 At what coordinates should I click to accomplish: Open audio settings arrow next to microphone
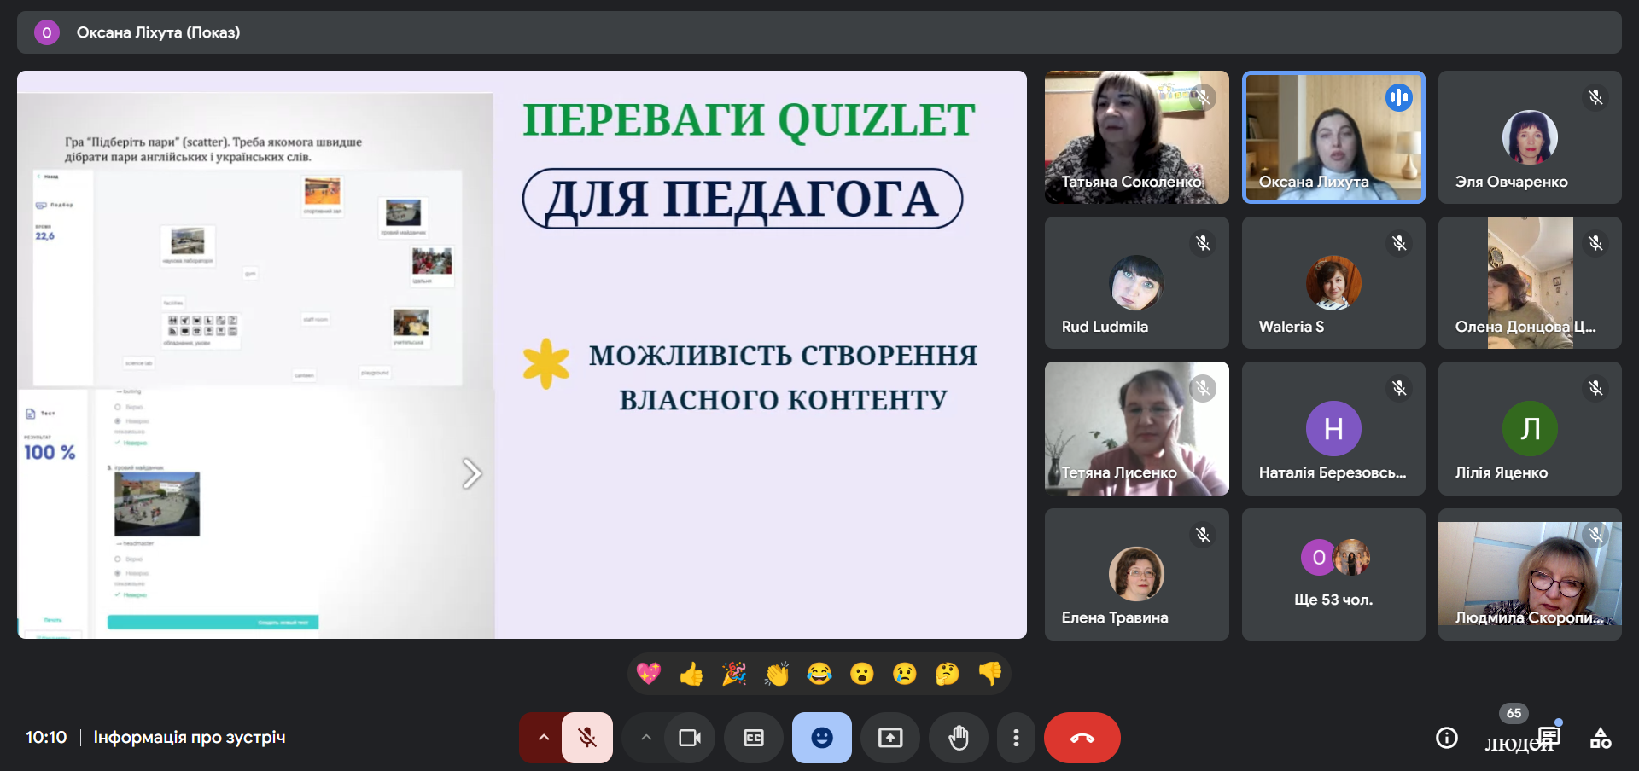[x=543, y=738]
